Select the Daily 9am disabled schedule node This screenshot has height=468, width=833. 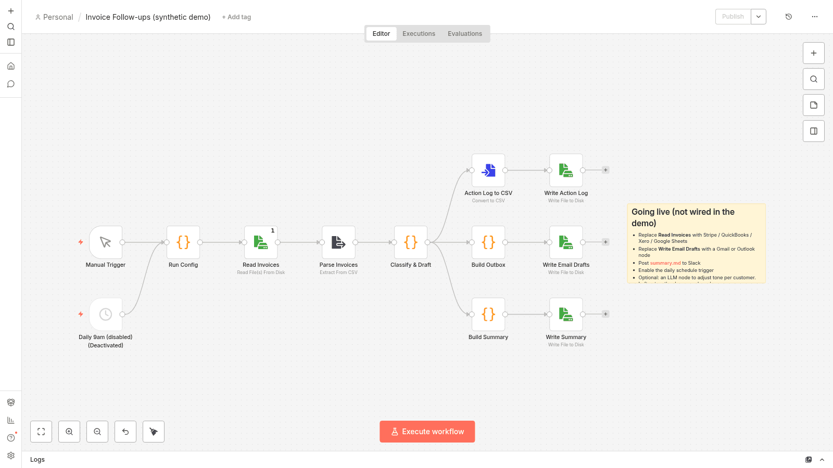(106, 314)
